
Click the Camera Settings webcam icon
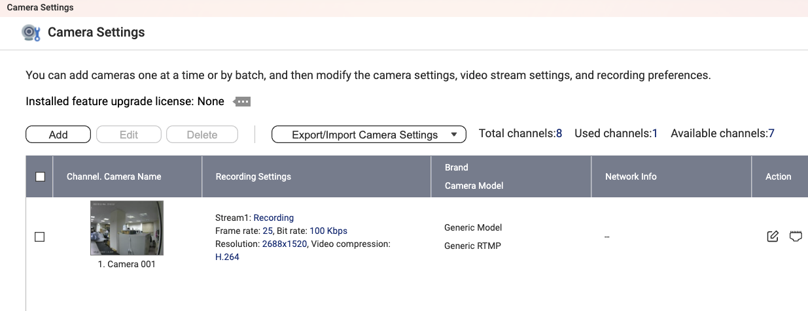31,33
